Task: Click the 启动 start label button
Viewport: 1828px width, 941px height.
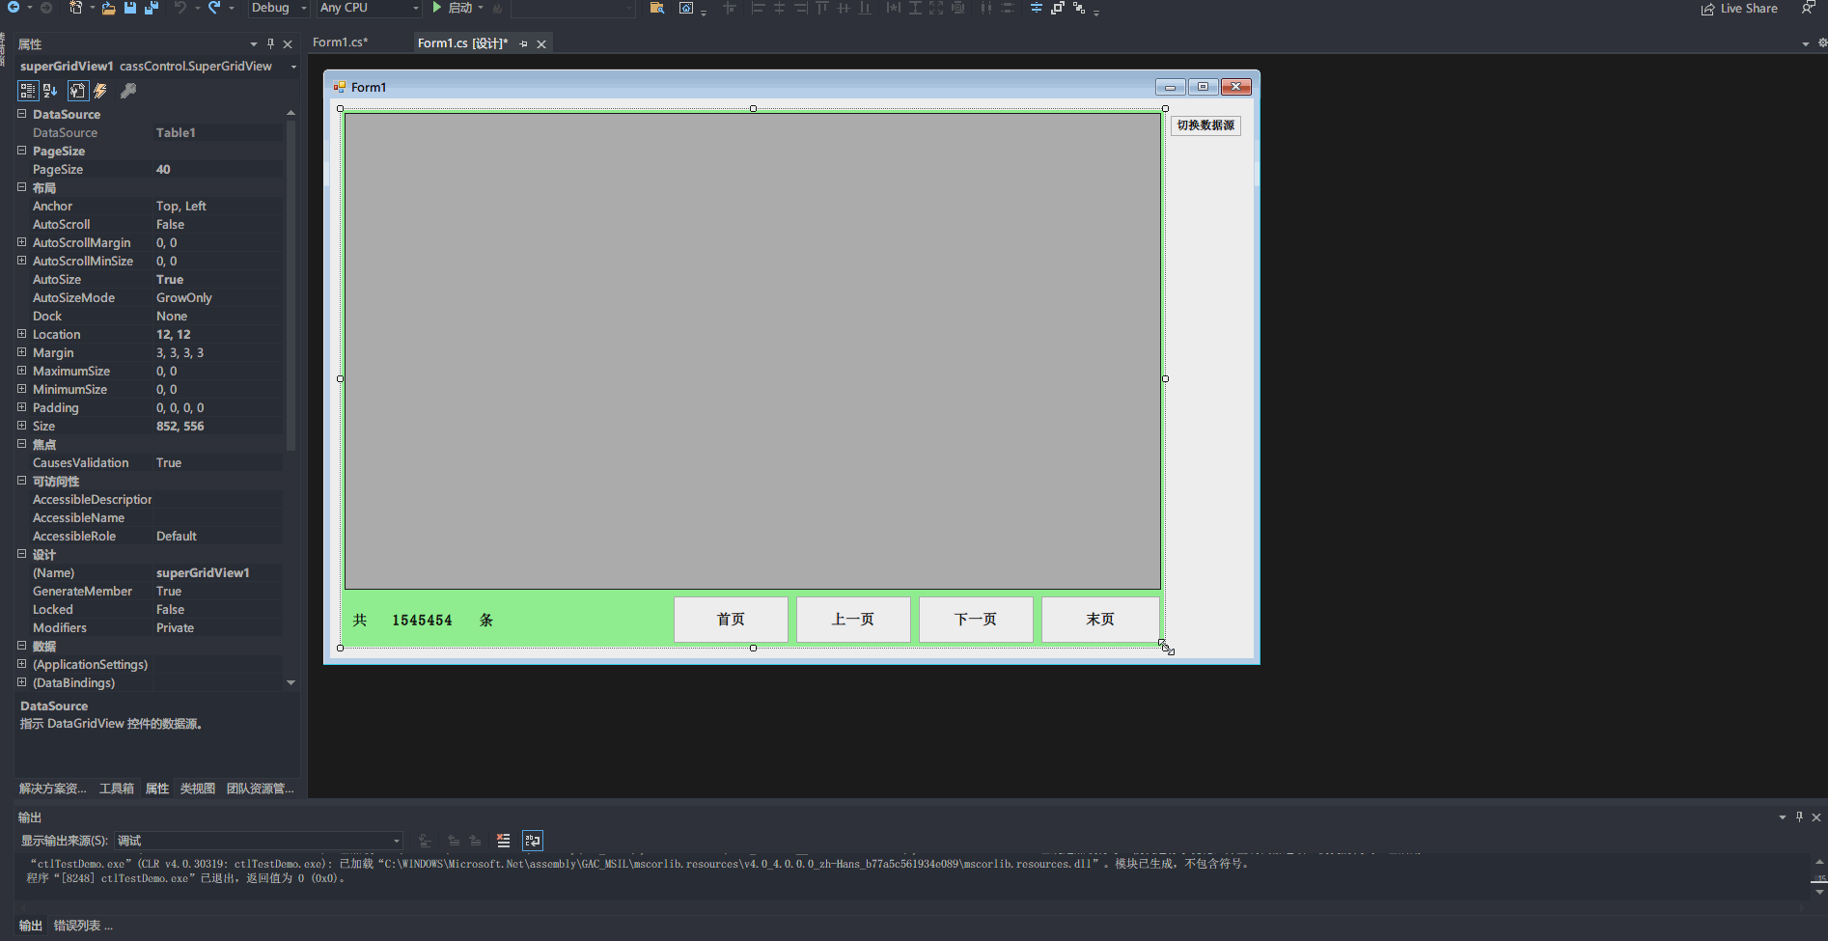Action: click(460, 8)
